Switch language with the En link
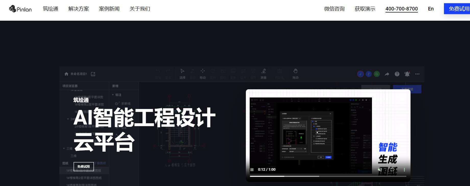The height and width of the screenshot is (186, 470). coord(431,9)
